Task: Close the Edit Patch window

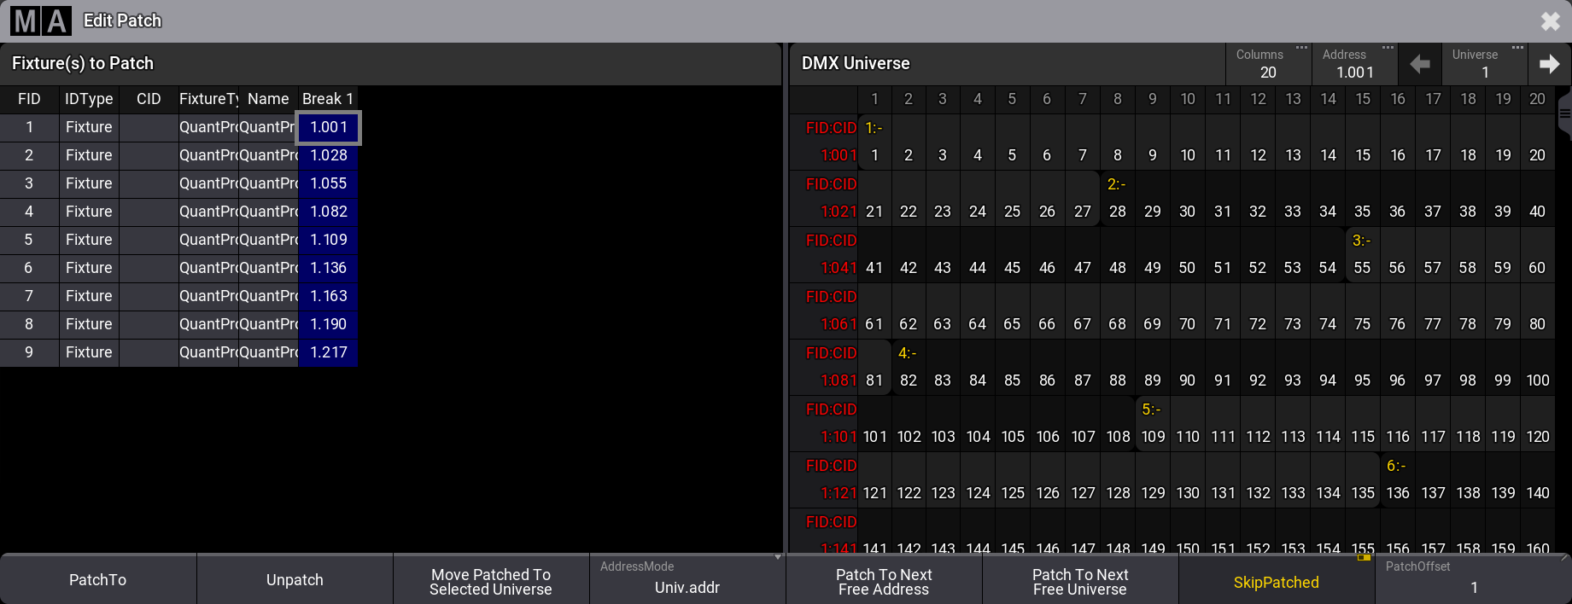Action: pyautogui.click(x=1550, y=21)
